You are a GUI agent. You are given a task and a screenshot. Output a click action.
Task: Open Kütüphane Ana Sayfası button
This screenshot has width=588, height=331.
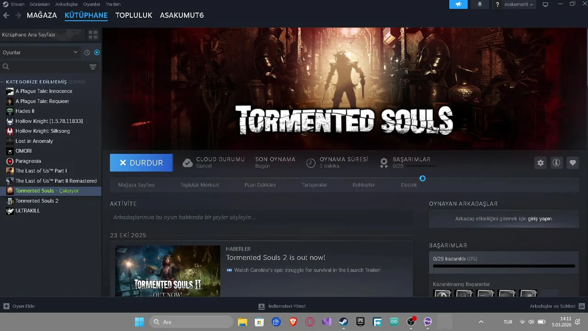coord(43,35)
